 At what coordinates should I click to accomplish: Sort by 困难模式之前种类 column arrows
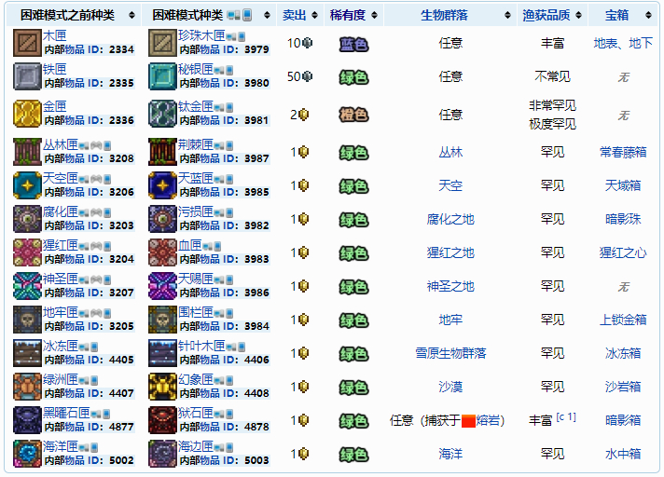point(131,16)
